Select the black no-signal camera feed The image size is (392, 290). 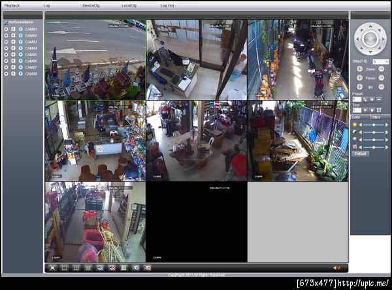(197, 222)
